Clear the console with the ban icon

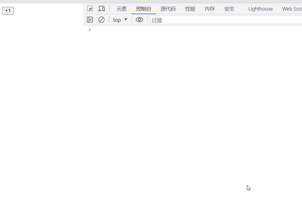(x=101, y=20)
